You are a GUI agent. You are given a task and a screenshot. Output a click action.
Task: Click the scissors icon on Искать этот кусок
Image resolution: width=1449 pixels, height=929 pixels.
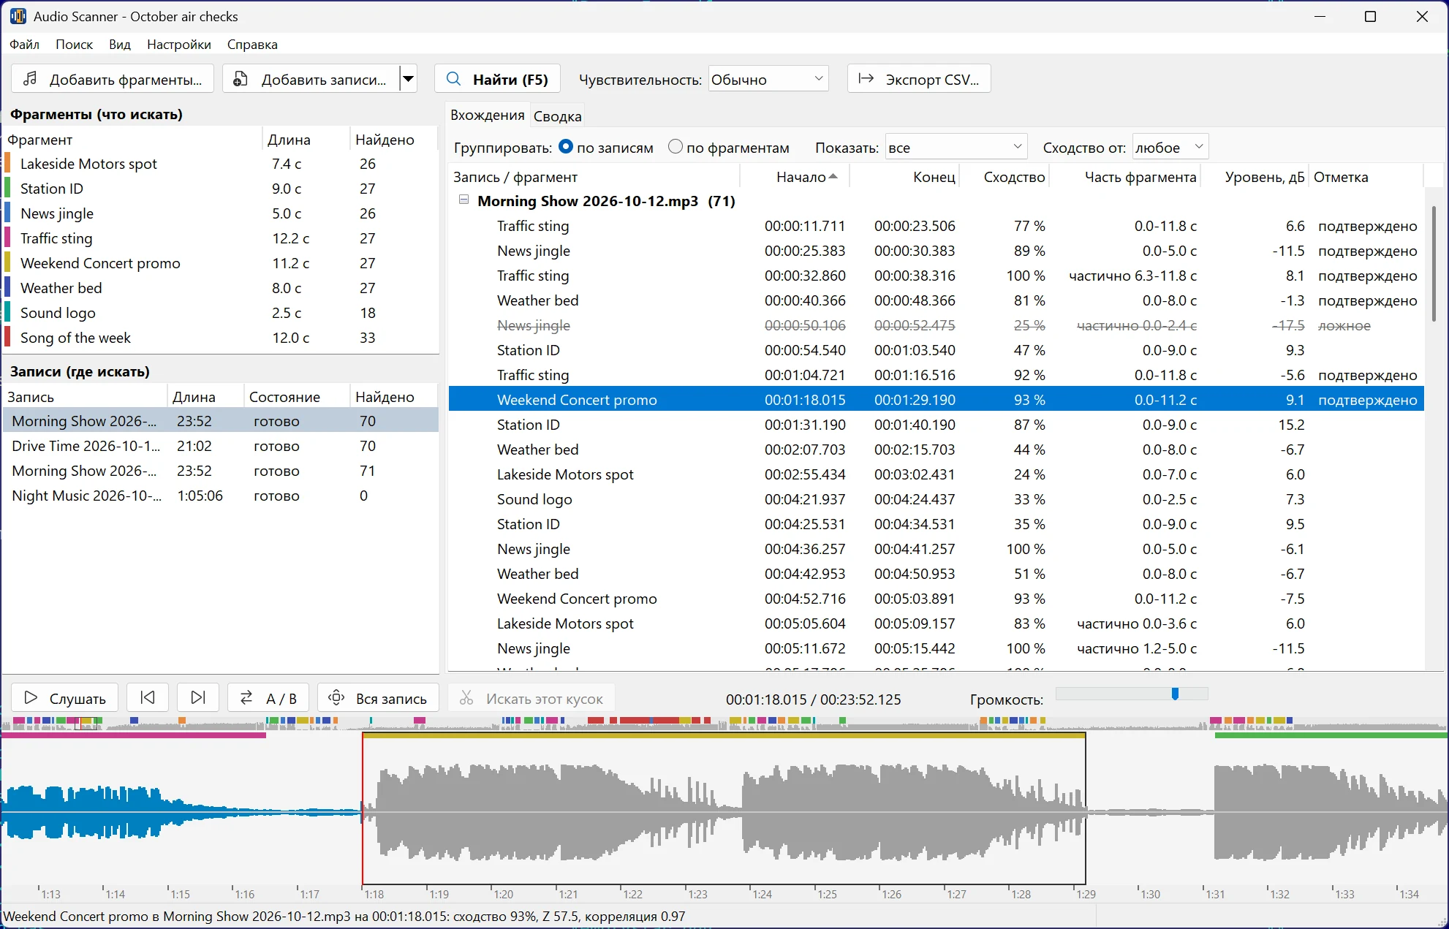click(466, 698)
